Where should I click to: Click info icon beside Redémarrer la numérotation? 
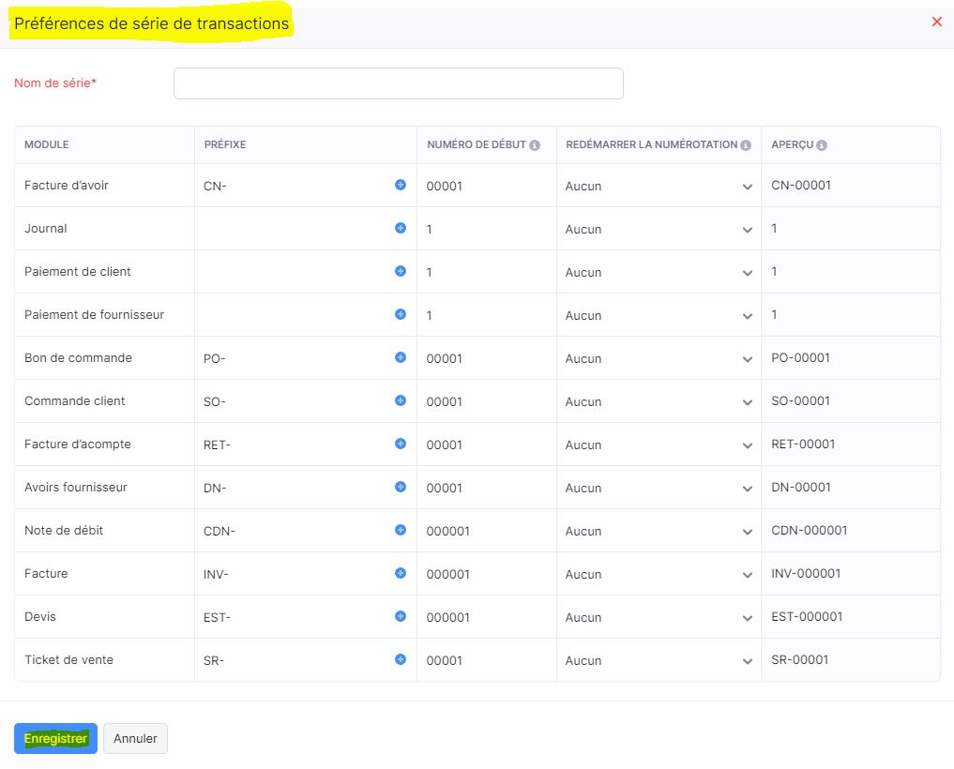coord(746,145)
